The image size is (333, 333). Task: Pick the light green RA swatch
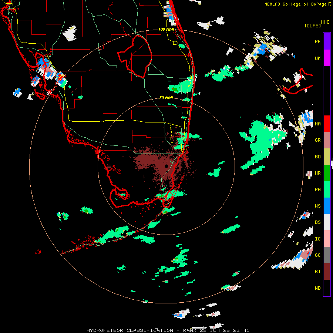327,189
